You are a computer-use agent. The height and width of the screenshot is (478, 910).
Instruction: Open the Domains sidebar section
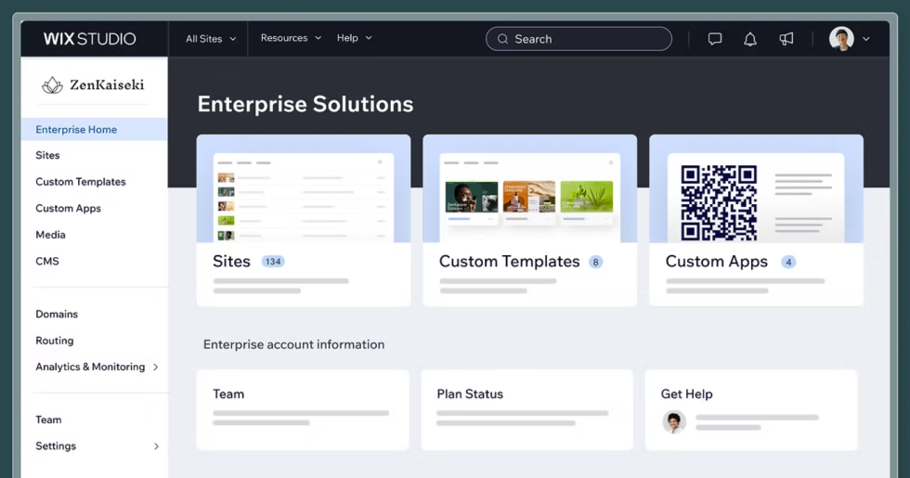57,315
